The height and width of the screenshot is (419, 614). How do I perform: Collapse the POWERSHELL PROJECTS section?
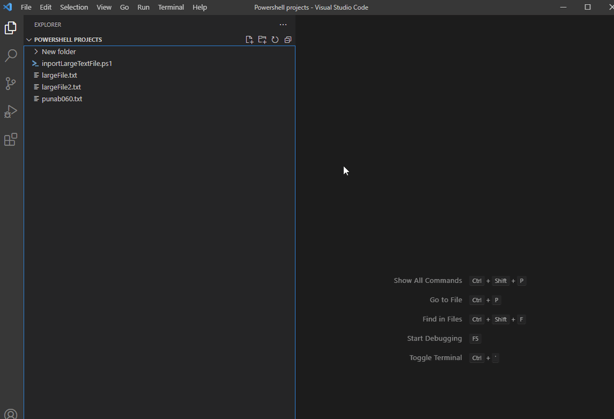click(29, 40)
